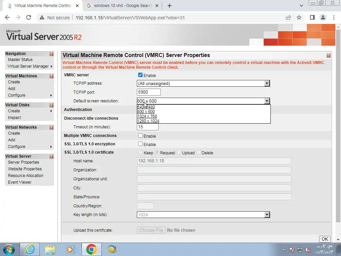The width and height of the screenshot is (341, 256).
Task: Open help icon in Virtual Server header
Action: click(52, 156)
